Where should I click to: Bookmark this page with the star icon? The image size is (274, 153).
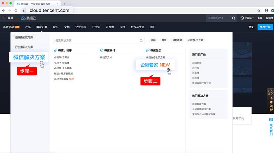click(259, 11)
